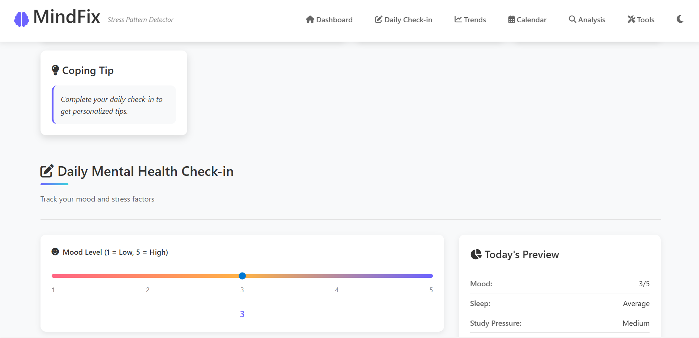Click the Calendar grid icon
This screenshot has width=699, height=338.
click(x=512, y=19)
